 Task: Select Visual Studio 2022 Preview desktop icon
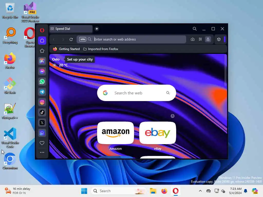click(x=30, y=12)
